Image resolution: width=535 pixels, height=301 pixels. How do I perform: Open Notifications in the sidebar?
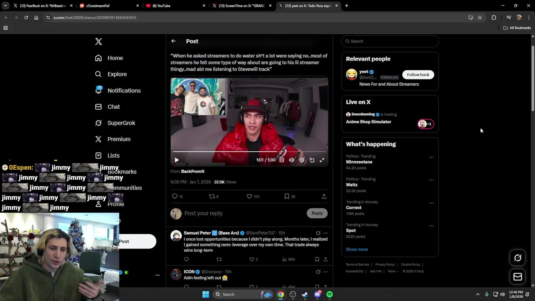pos(118,90)
